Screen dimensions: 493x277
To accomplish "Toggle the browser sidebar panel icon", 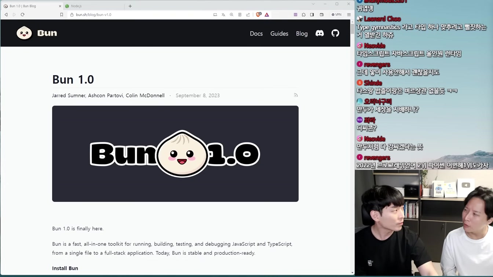I will (312, 15).
